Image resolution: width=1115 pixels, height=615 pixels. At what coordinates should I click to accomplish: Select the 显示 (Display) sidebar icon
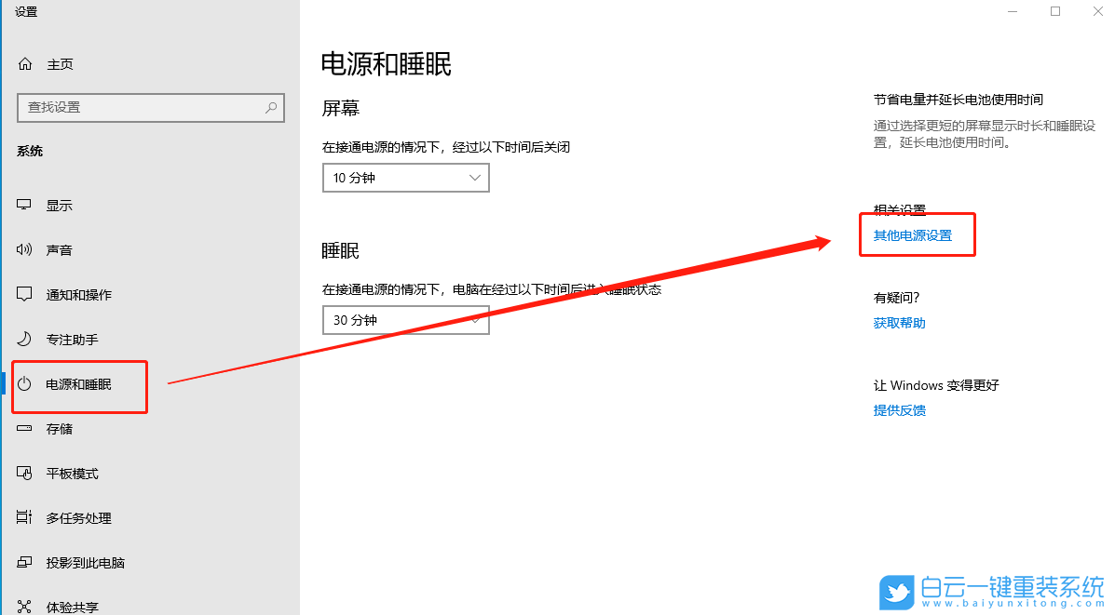tap(23, 205)
